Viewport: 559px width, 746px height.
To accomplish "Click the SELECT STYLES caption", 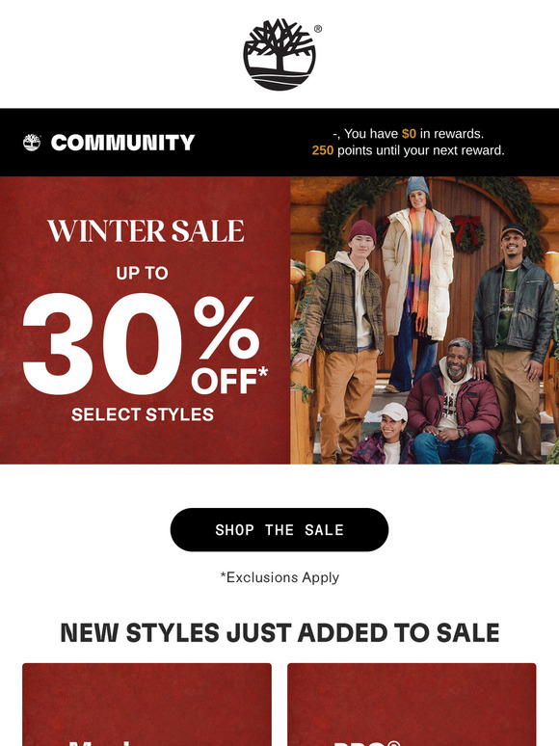I will coord(143,414).
